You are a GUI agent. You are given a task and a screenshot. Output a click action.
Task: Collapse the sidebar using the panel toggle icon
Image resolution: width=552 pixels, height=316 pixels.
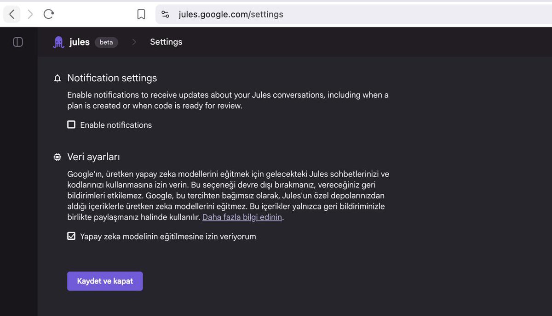(17, 41)
